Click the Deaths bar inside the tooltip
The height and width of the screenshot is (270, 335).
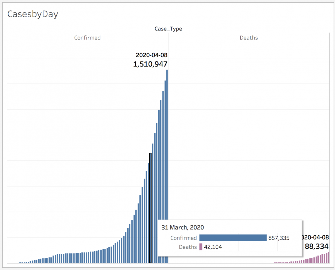pyautogui.click(x=201, y=247)
